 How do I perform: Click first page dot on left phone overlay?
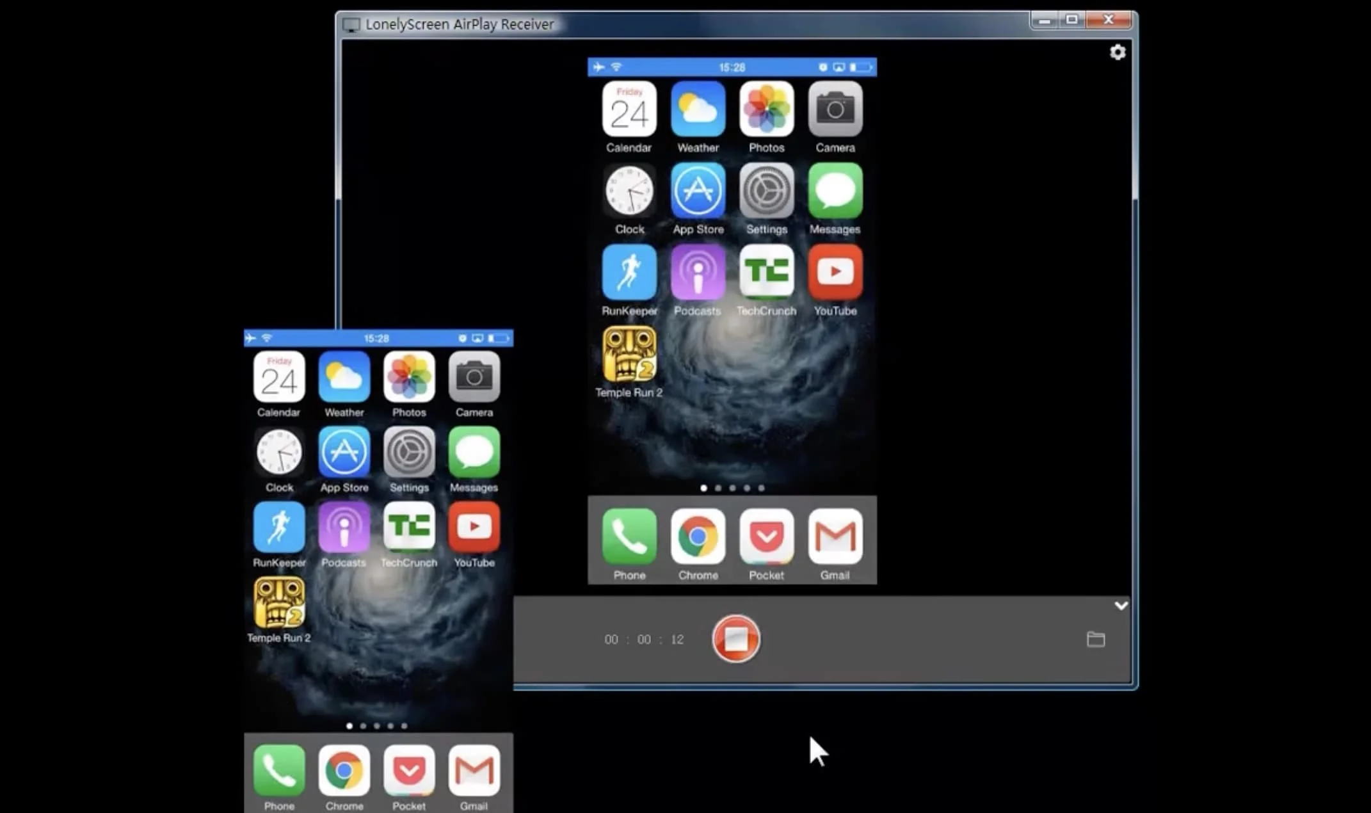click(x=349, y=726)
